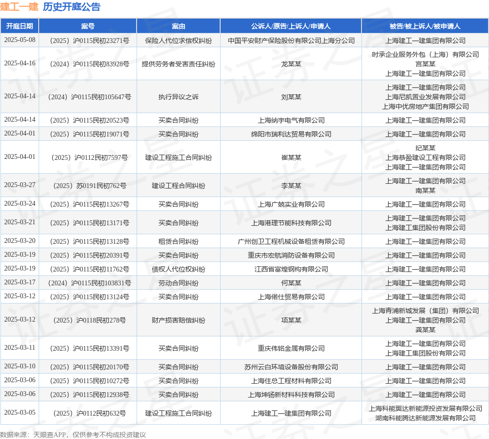Select case number (2025)沪0115民初23271号
The image size is (489, 439).
click(x=89, y=41)
